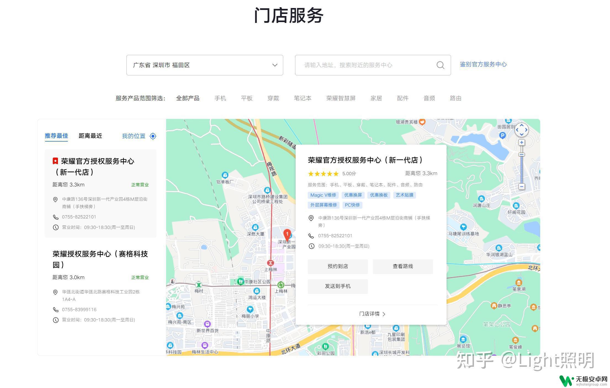Click phone number 0755-83999116 in the list

pyautogui.click(x=79, y=310)
